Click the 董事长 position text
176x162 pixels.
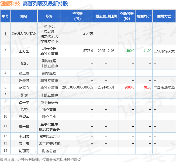point(49,26)
